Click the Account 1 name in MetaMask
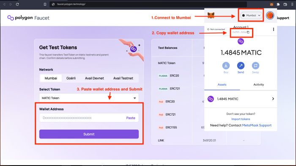This screenshot has width=296, height=166. pyautogui.click(x=241, y=27)
